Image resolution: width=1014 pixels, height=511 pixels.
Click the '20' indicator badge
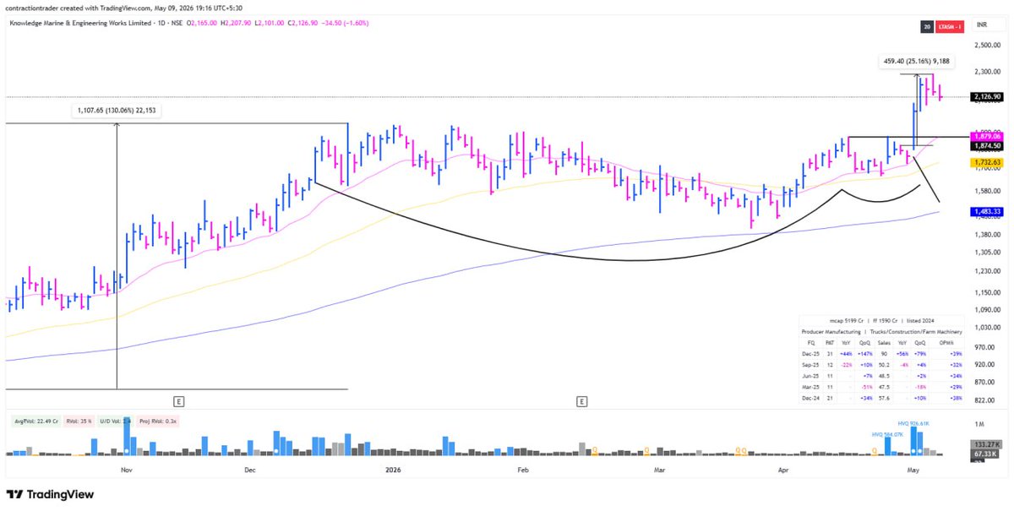coord(927,27)
